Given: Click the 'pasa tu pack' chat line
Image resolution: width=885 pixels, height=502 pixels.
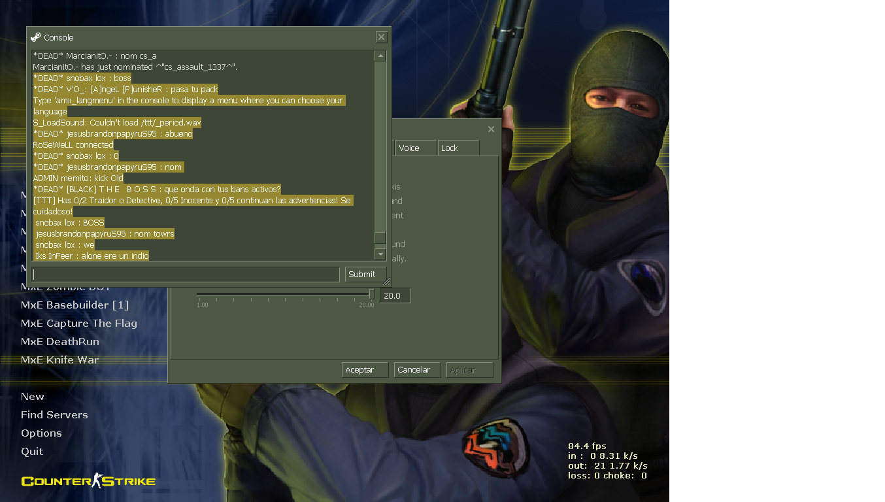Looking at the screenshot, I should coord(125,90).
